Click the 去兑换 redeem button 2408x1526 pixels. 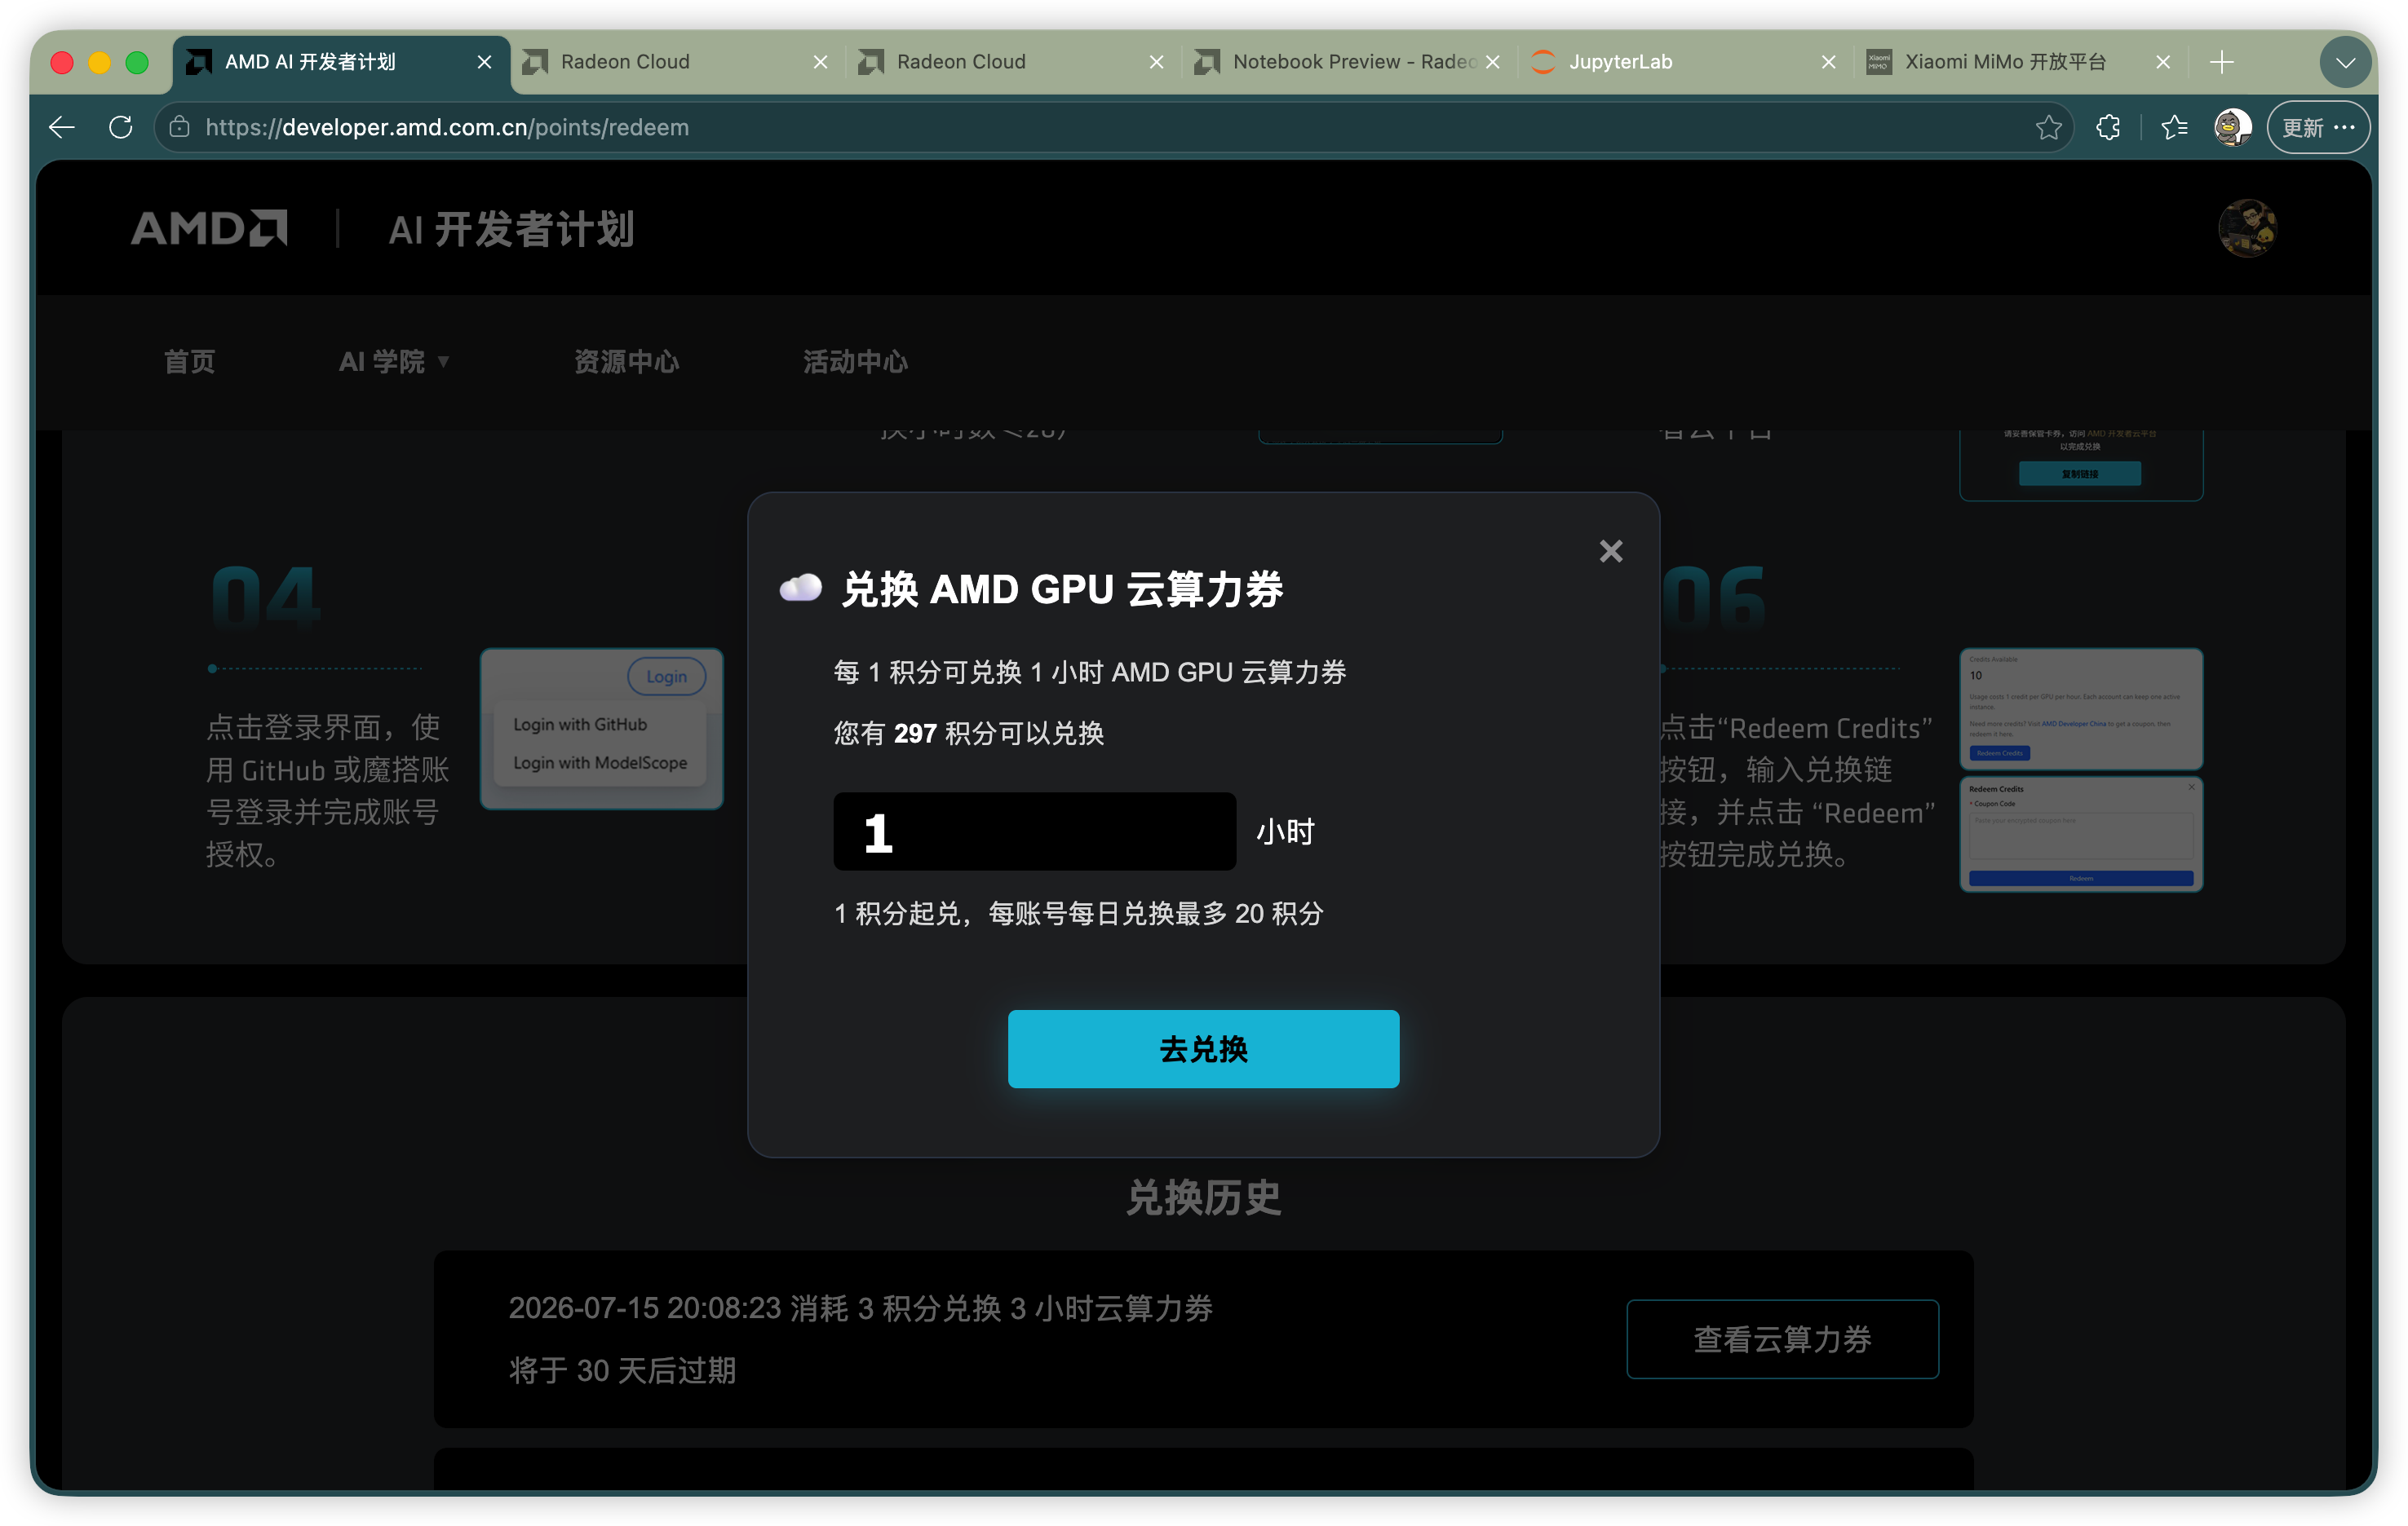click(x=1203, y=1048)
